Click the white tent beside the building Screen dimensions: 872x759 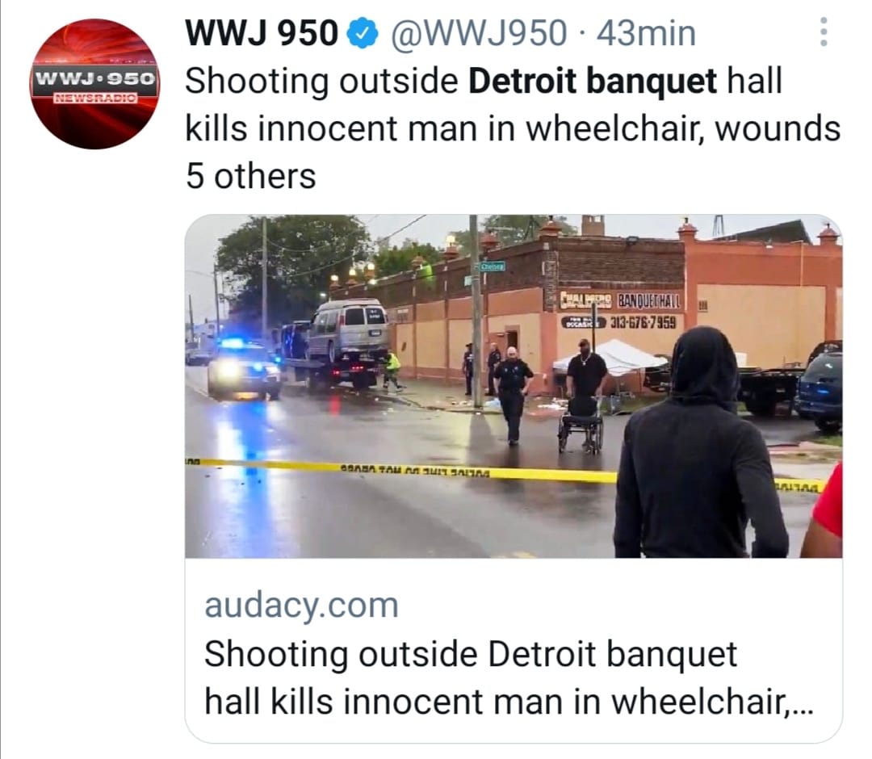(x=610, y=358)
